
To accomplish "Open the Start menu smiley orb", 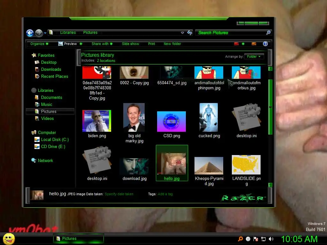I will pos(9,239).
